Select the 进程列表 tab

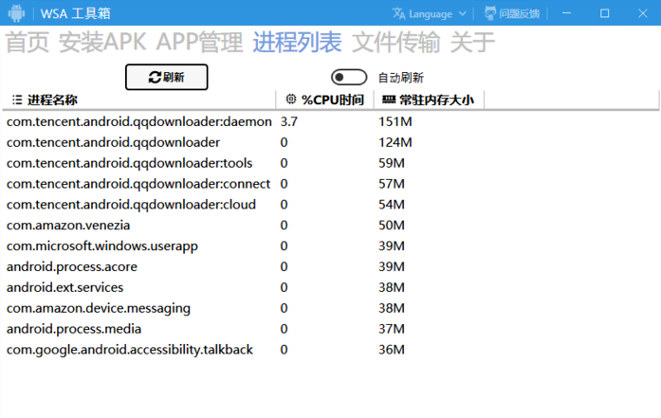(297, 43)
